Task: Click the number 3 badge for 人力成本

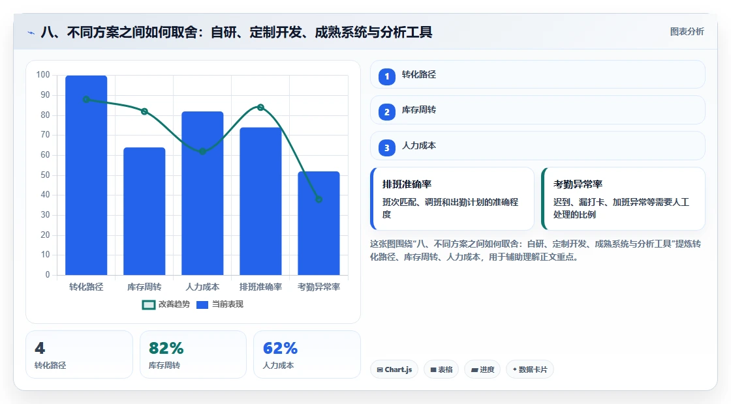Action: point(386,148)
